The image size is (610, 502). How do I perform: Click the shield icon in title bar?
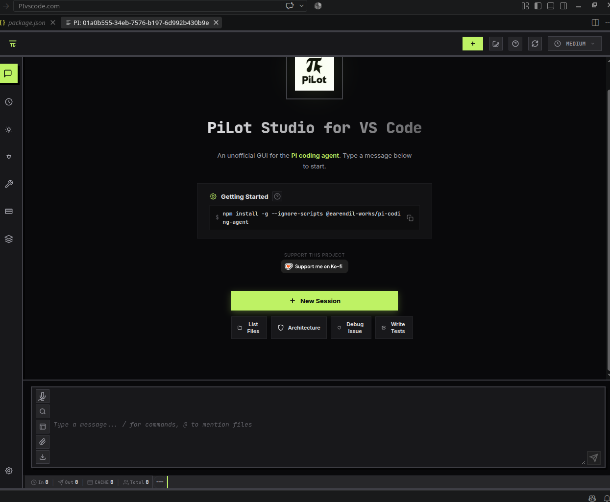click(318, 6)
